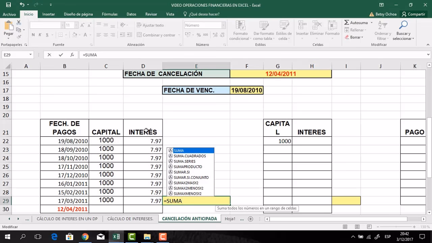The image size is (432, 243).
Task: Open the Hoja1 sheet tab
Action: click(231, 218)
